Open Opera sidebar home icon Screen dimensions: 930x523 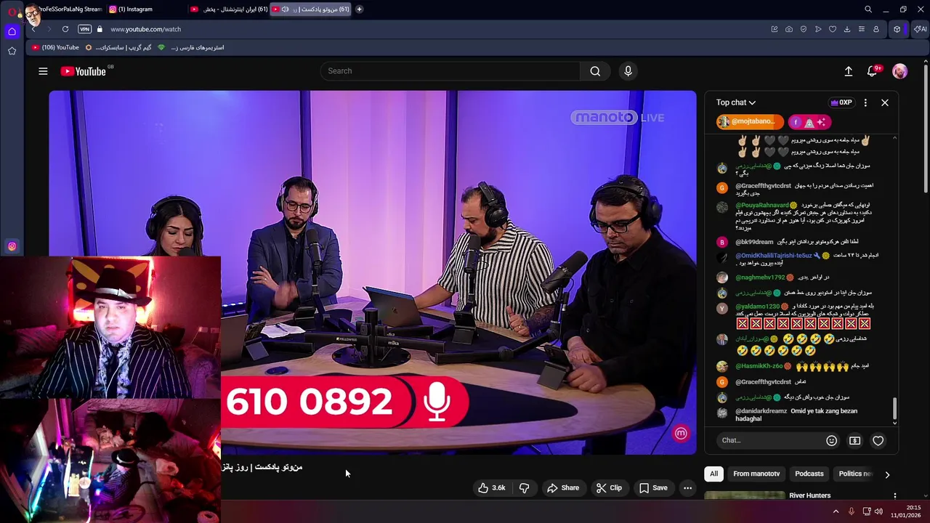pyautogui.click(x=12, y=31)
